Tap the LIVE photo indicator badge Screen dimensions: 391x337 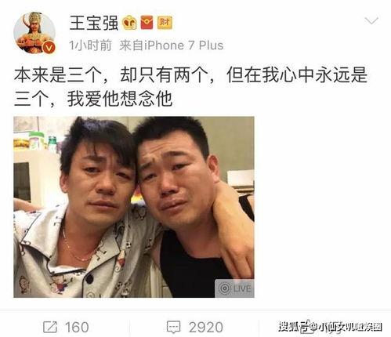click(234, 288)
